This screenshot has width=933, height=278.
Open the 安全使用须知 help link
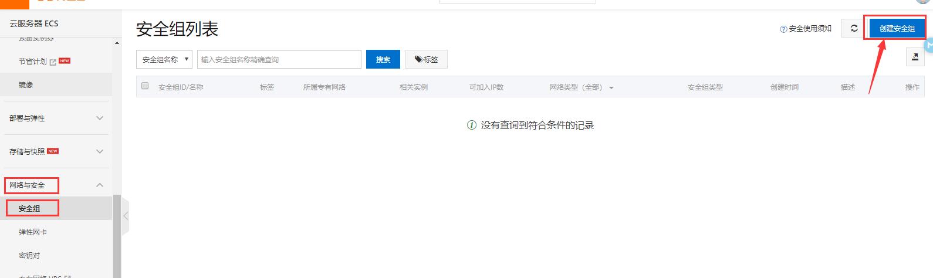point(806,29)
